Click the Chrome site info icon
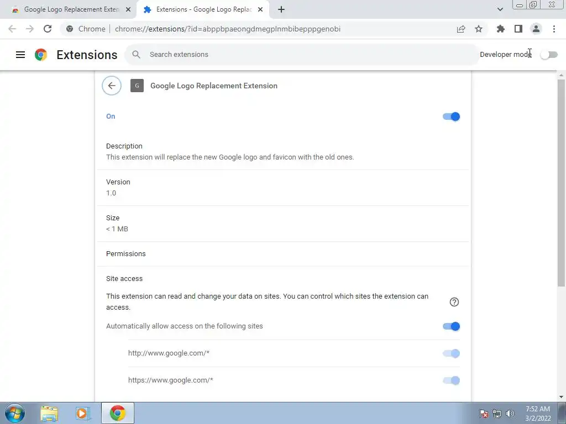This screenshot has height=424, width=566. coord(70,29)
